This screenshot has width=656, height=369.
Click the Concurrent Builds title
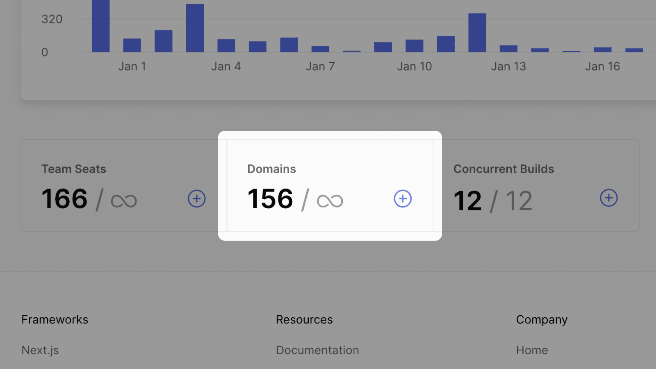click(x=503, y=169)
